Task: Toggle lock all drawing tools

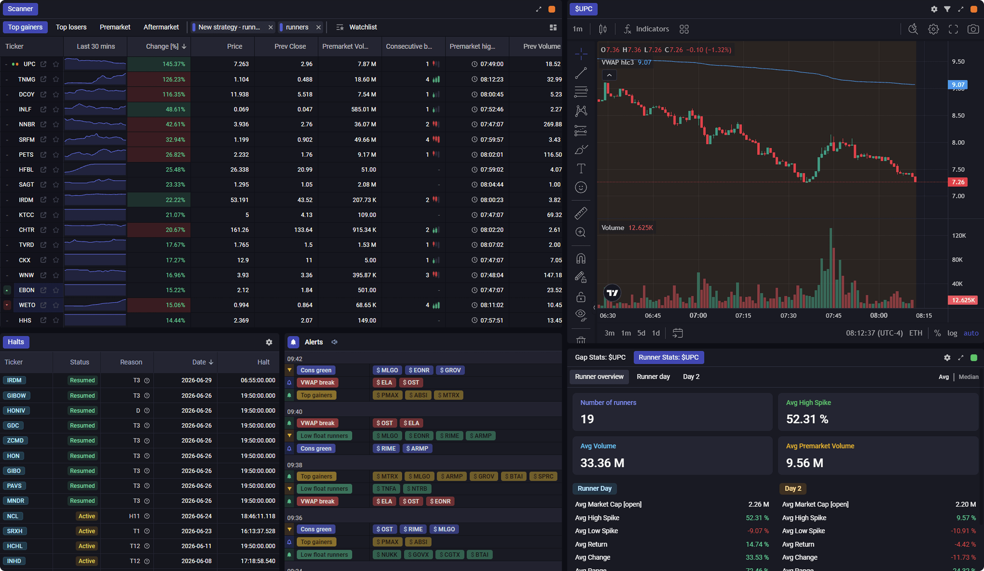Action: tap(581, 297)
